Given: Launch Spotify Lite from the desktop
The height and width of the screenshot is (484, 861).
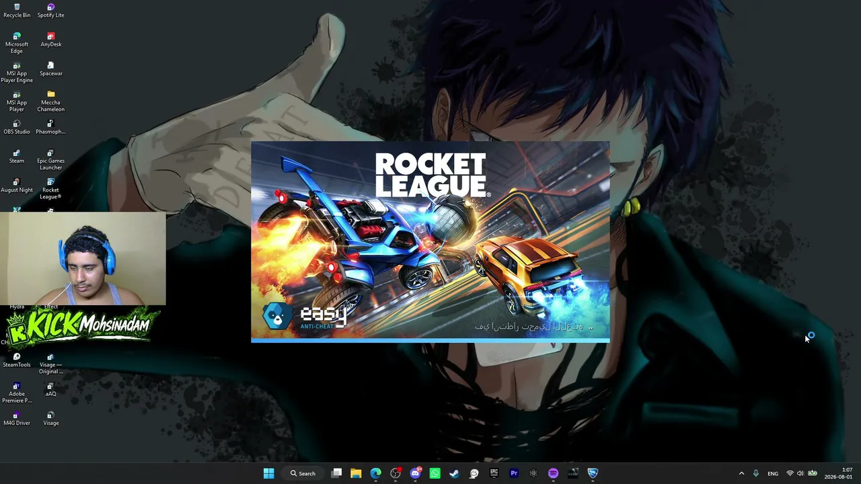Looking at the screenshot, I should tap(50, 11).
